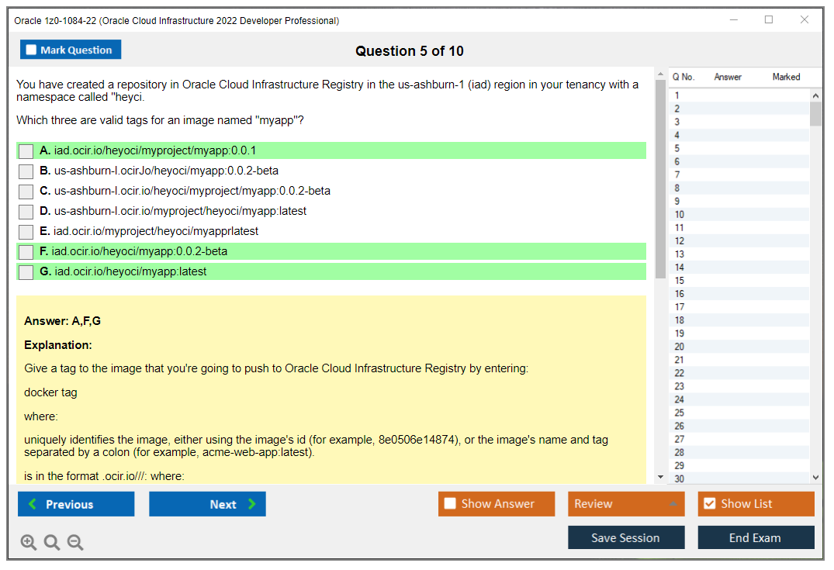
Task: Click the green left chevron on Previous
Action: (x=33, y=504)
